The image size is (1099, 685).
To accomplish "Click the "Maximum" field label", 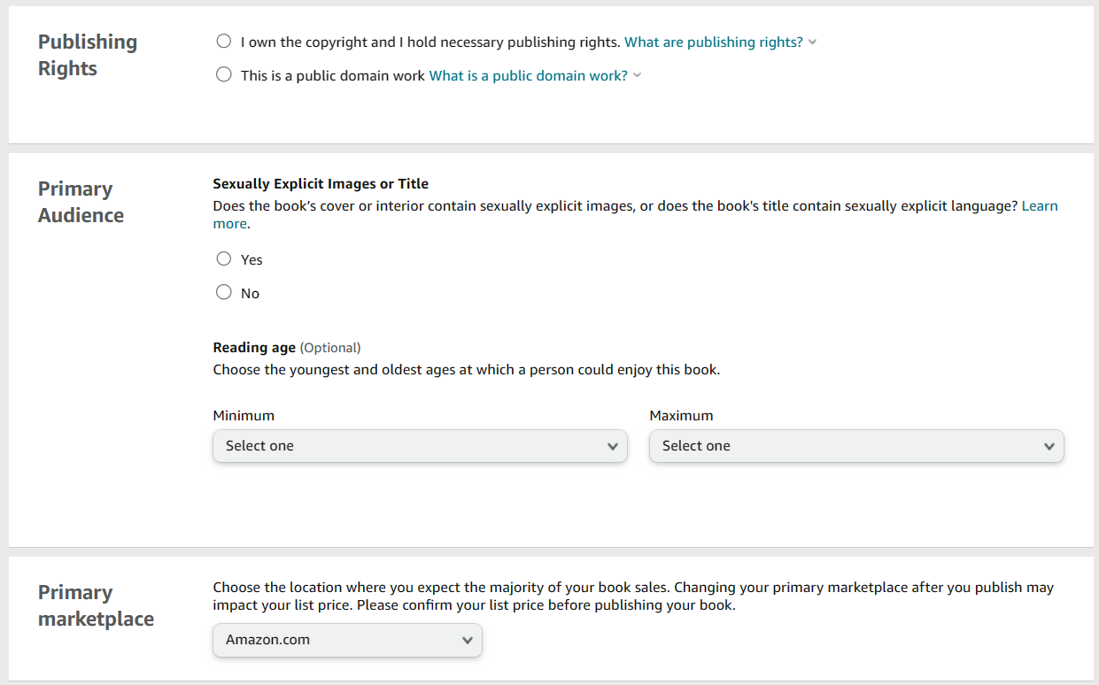I will [x=681, y=415].
